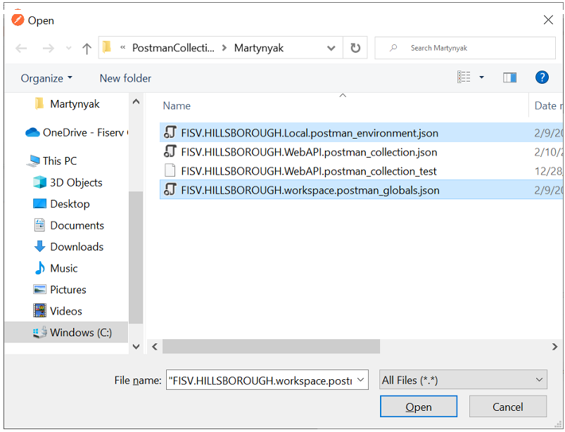Go up one folder level arrow
Screen dimensions: 565x432
click(x=87, y=49)
